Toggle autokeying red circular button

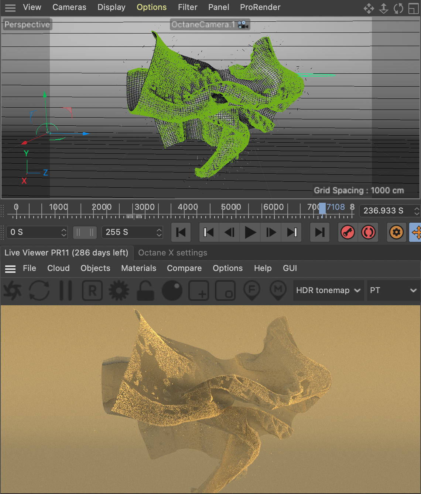(368, 232)
